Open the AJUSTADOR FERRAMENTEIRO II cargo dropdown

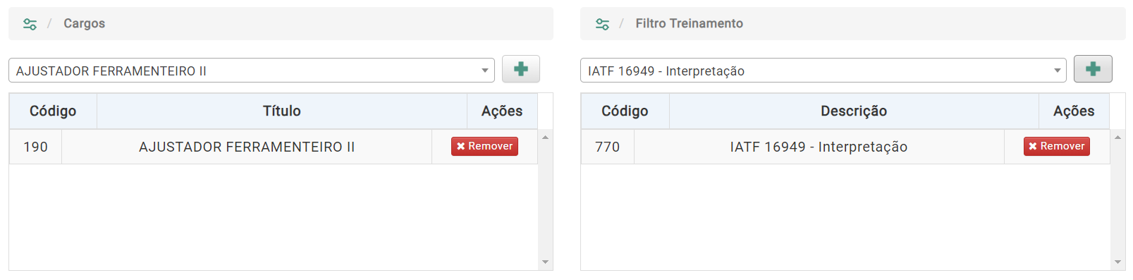point(252,71)
